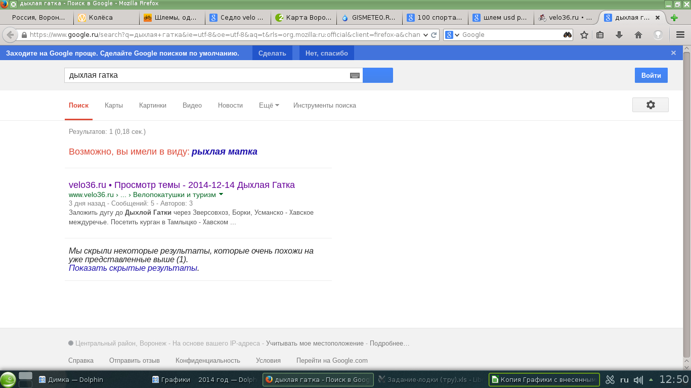Open a new tab with plus icon

coord(674,18)
